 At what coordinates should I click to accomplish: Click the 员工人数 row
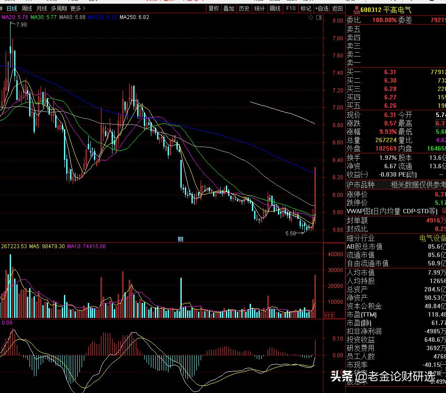pyautogui.click(x=396, y=356)
